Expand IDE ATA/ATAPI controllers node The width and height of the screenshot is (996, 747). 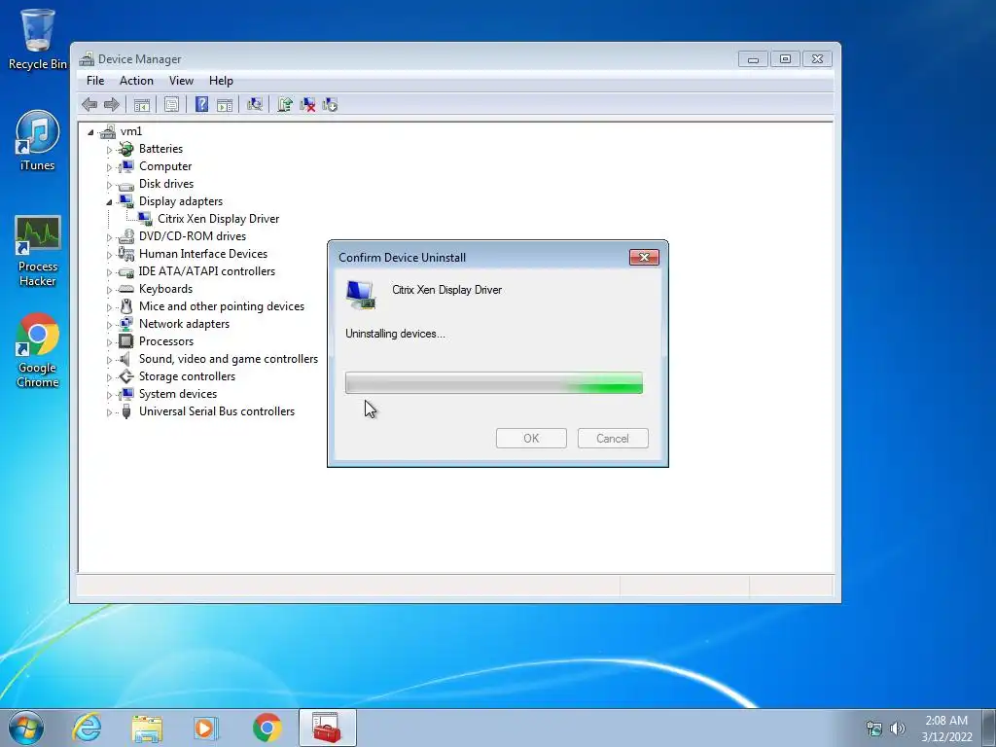point(109,272)
